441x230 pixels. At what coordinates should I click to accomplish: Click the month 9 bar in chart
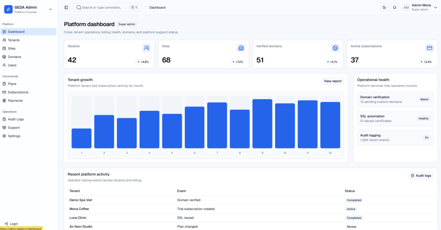[x=262, y=123]
